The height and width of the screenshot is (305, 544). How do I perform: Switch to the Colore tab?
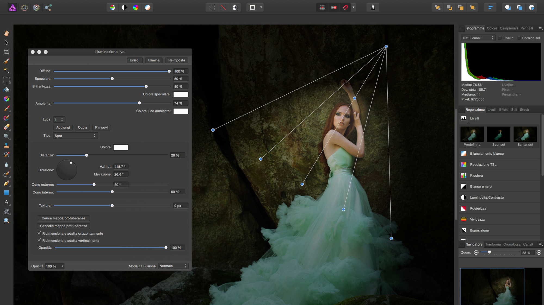click(x=492, y=28)
